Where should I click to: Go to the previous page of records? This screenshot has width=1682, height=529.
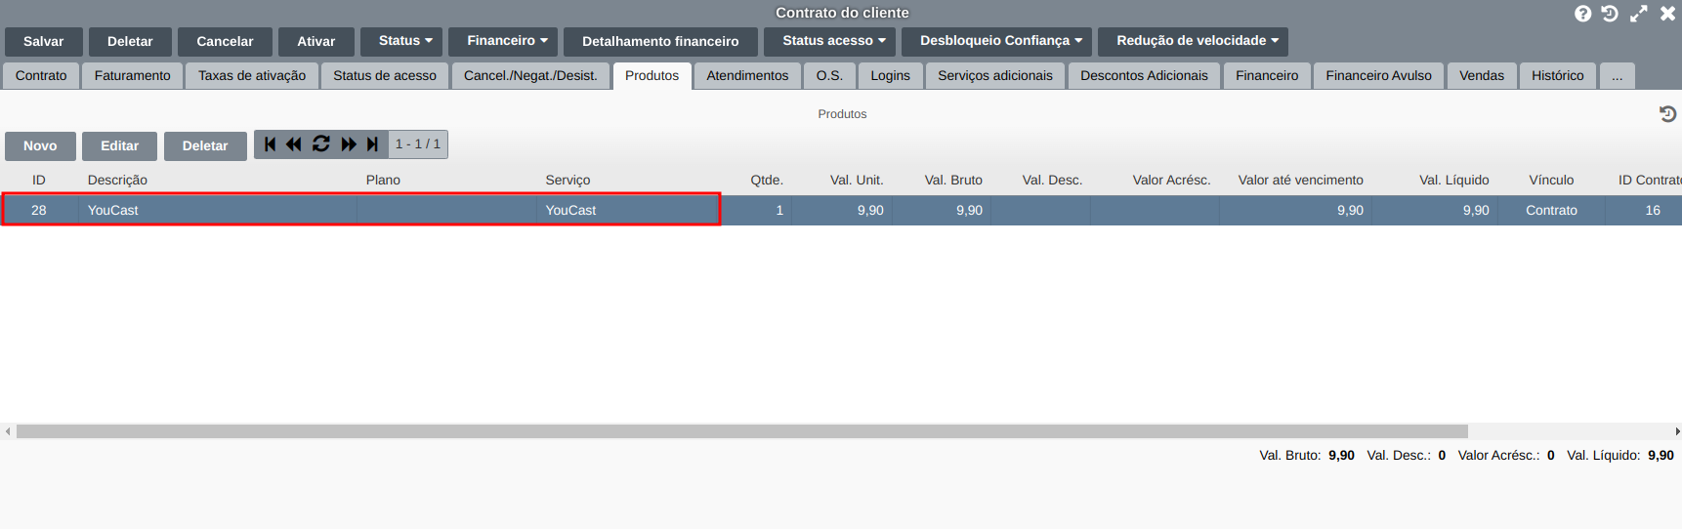point(293,144)
